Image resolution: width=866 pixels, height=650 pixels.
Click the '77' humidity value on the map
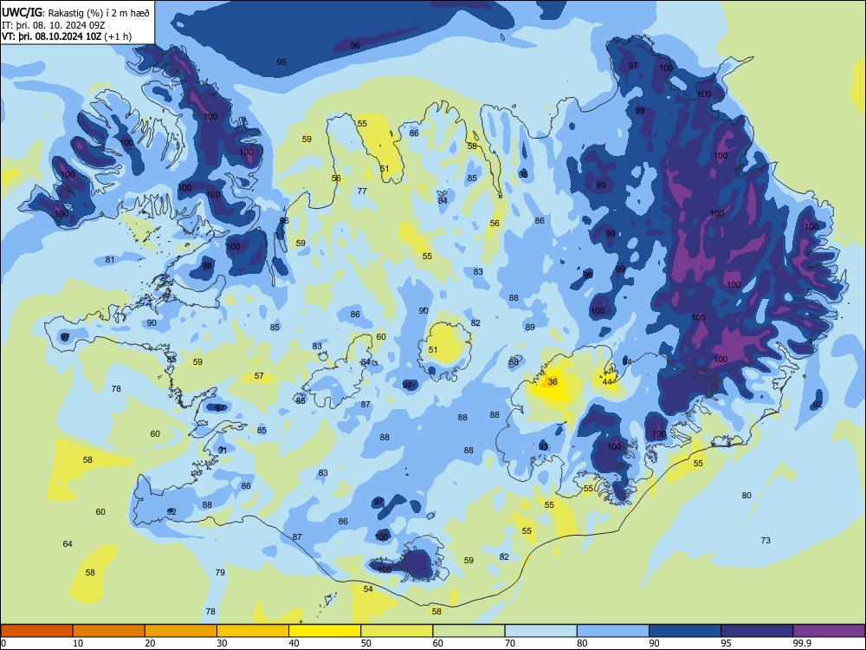click(x=362, y=192)
